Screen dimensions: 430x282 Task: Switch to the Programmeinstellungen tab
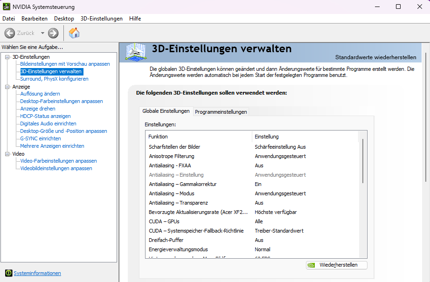221,112
